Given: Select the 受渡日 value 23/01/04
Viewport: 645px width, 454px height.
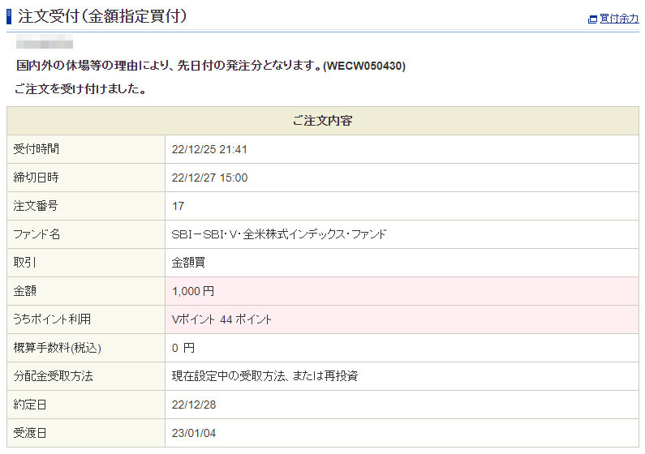Looking at the screenshot, I should [194, 433].
